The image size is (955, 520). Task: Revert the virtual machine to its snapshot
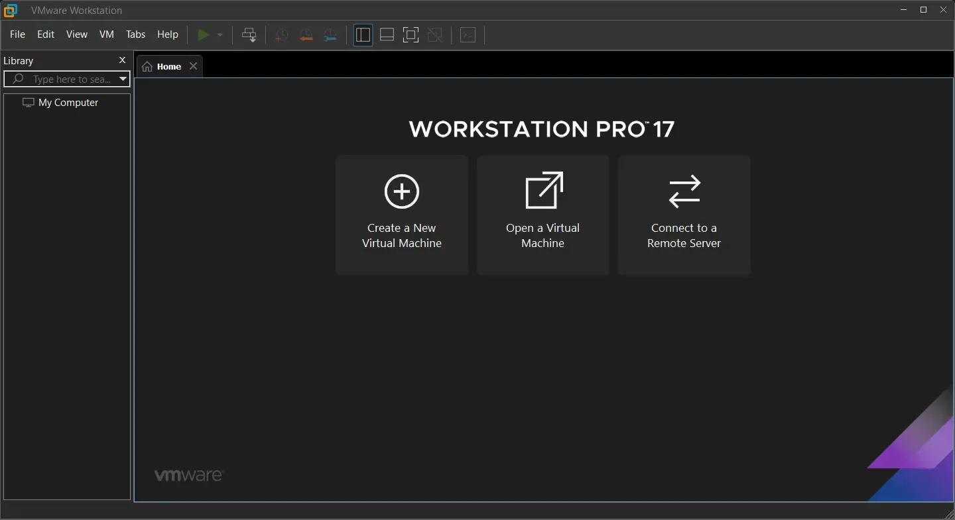306,34
